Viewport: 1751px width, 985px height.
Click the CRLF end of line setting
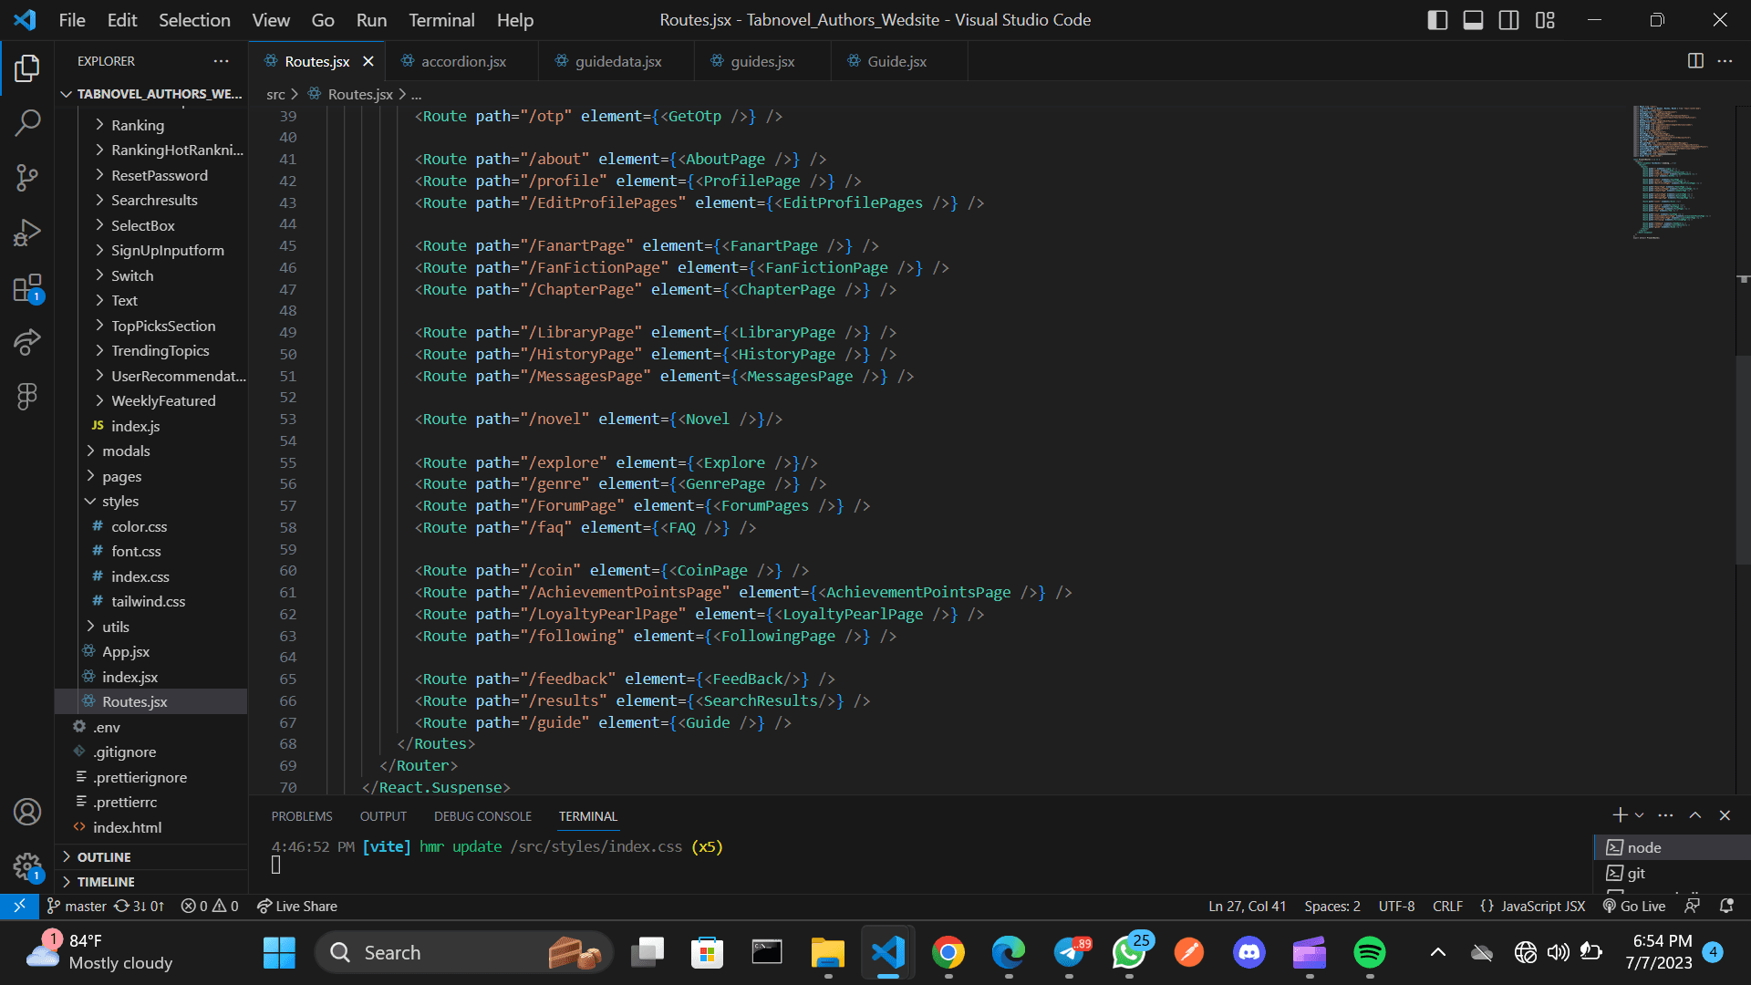(x=1447, y=906)
